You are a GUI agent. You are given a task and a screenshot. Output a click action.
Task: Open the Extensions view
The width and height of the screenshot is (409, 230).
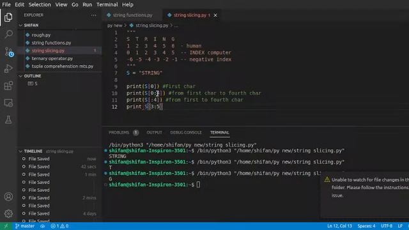(x=8, y=86)
